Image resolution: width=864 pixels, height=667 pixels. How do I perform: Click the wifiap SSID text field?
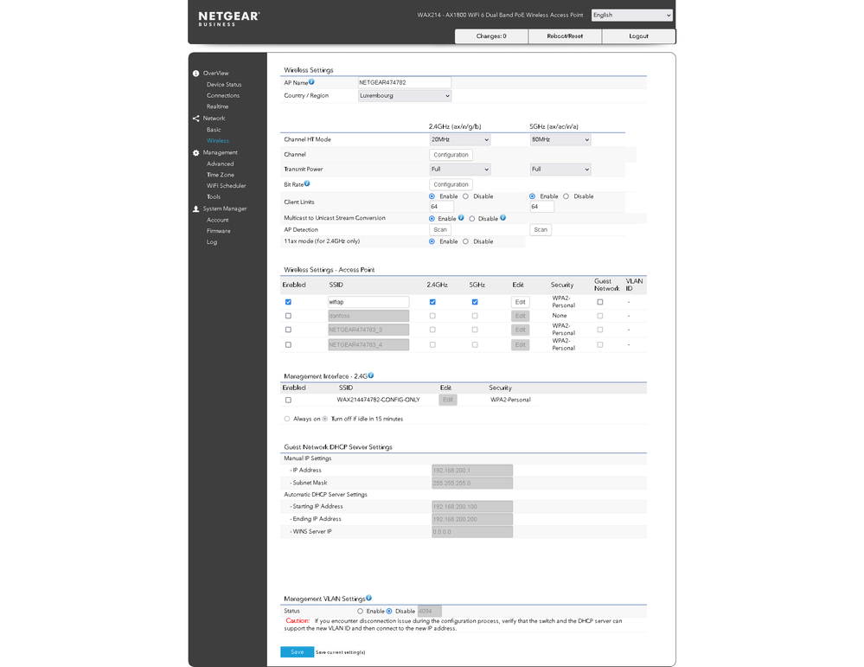pos(368,302)
